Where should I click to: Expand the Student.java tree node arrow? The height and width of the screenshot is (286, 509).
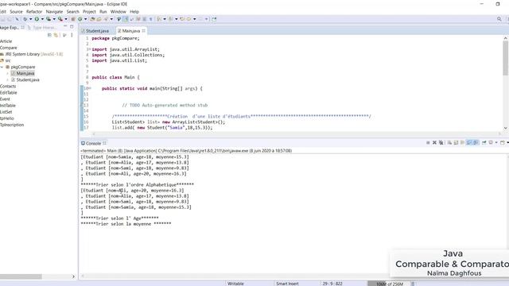pos(7,79)
